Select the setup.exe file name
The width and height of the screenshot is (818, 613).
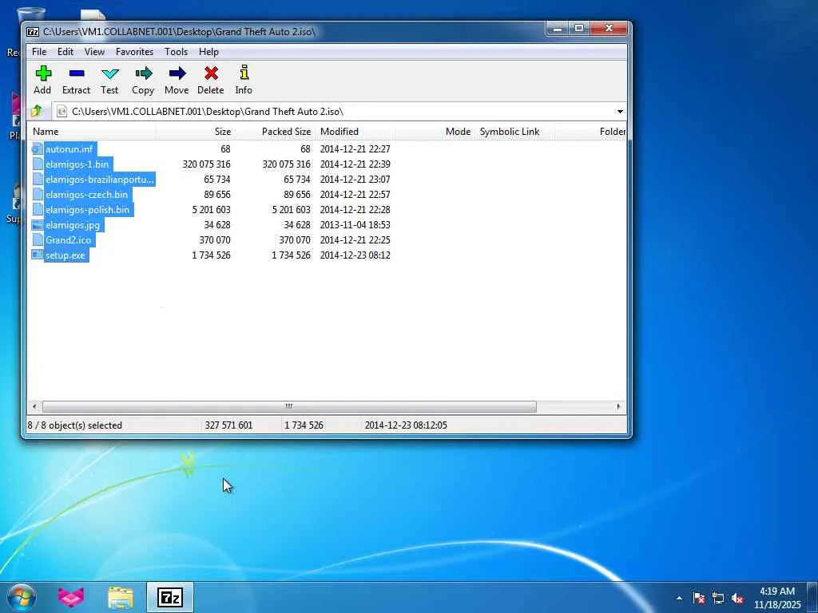tap(66, 255)
